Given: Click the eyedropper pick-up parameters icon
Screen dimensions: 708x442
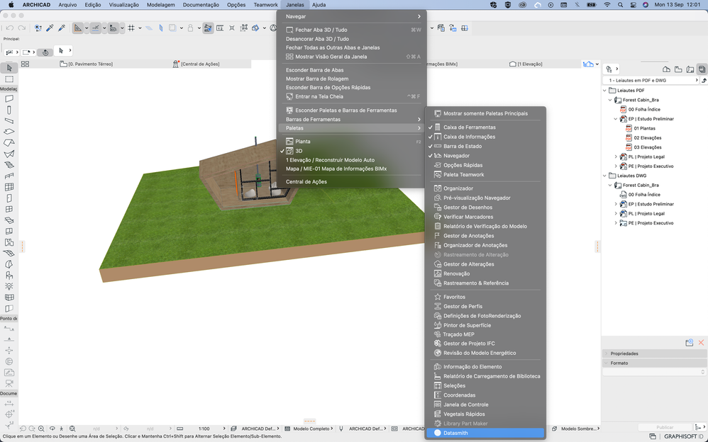Looking at the screenshot, I should click(x=50, y=28).
